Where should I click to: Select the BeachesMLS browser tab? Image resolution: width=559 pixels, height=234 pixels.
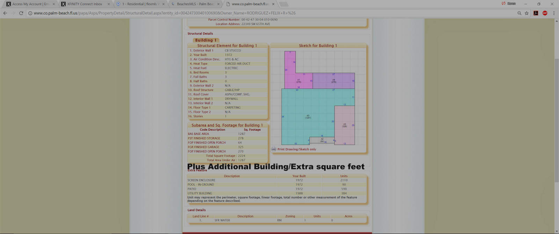coord(195,4)
